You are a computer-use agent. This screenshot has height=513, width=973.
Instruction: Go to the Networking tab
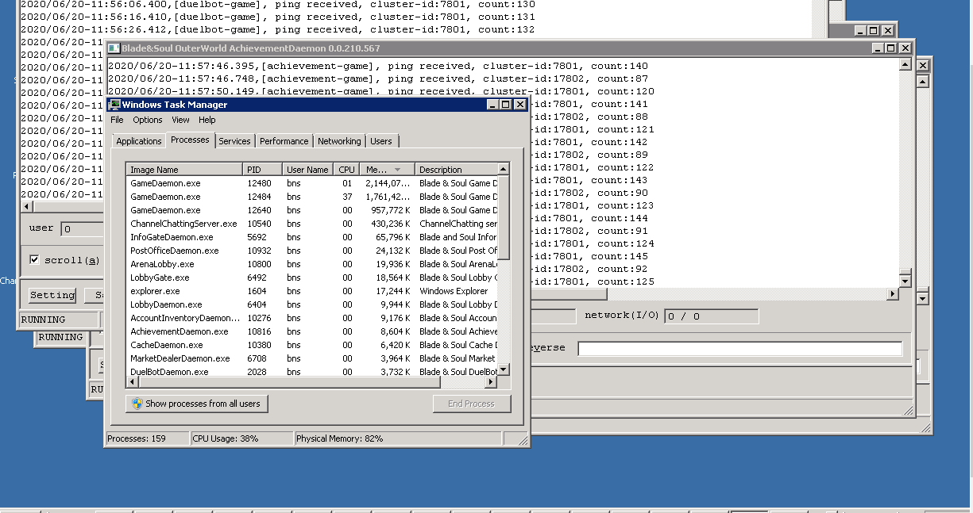[x=339, y=141]
